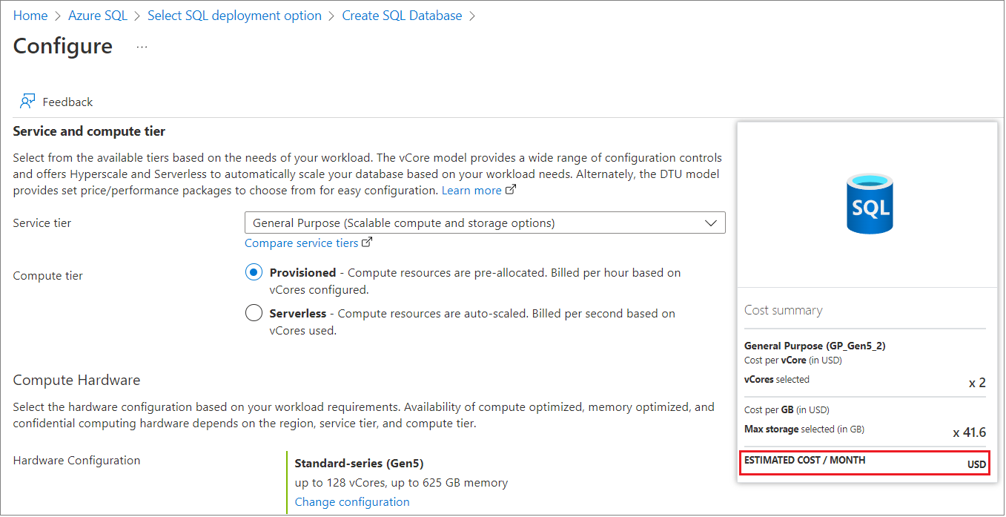Open Compare service tiers link
Image resolution: width=1006 pixels, height=517 pixels.
tap(302, 243)
